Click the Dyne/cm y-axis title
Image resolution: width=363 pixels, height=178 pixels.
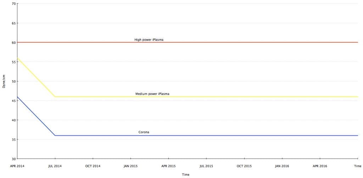point(4,81)
